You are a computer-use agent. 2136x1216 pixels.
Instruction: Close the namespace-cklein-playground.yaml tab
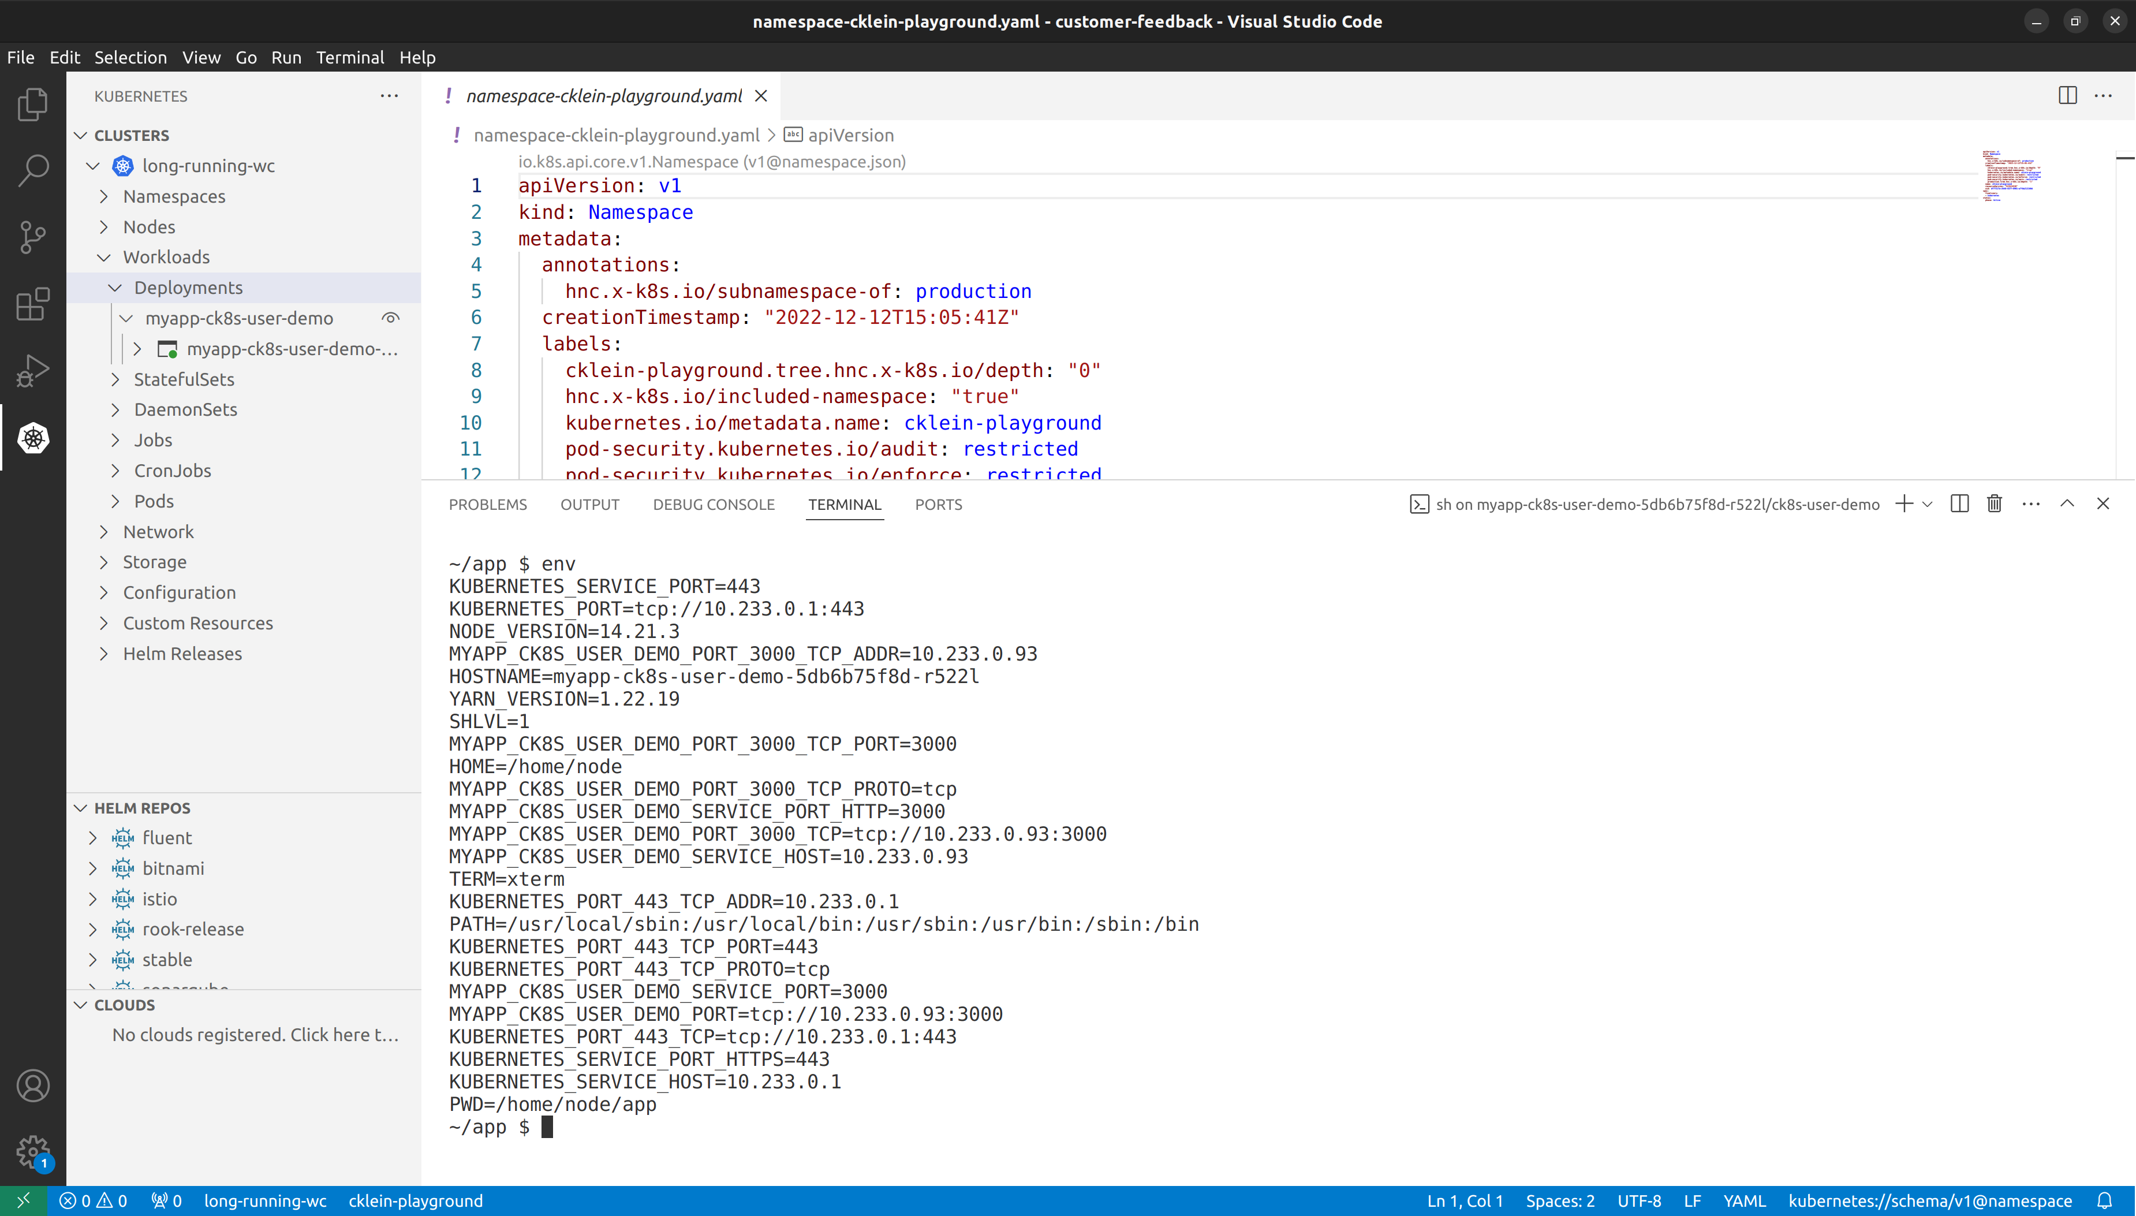[x=761, y=96]
